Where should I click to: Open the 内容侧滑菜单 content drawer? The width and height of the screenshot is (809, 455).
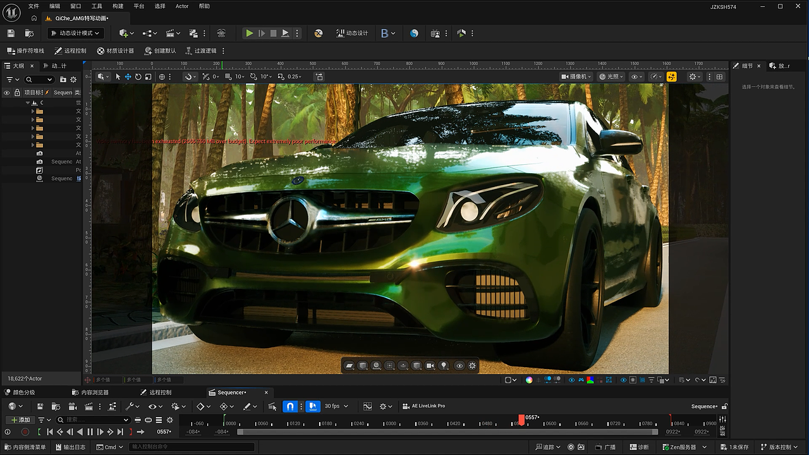point(25,447)
